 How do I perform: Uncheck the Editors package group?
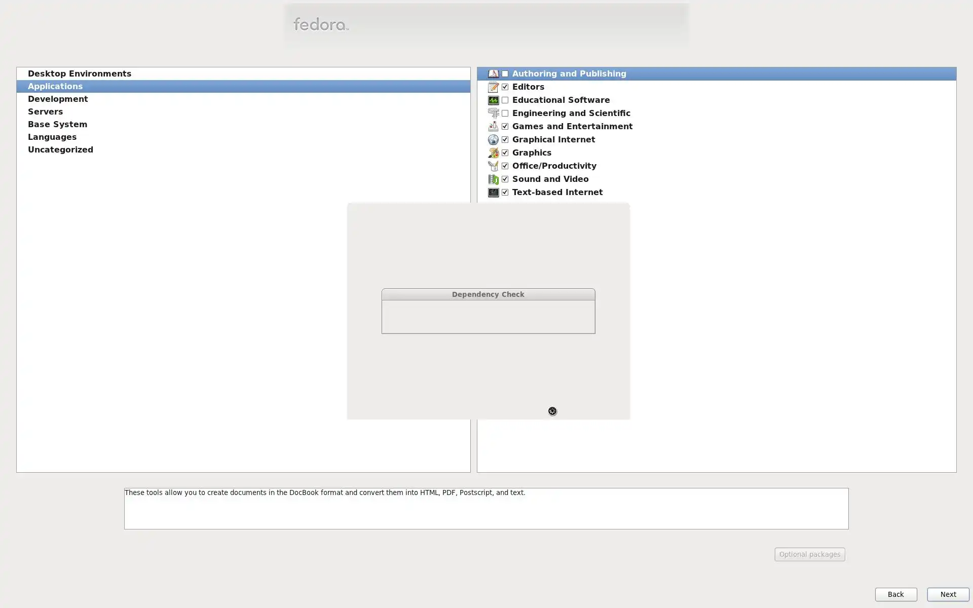click(505, 87)
